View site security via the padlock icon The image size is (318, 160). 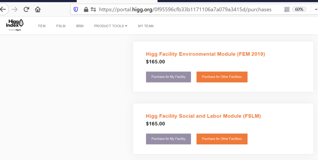pos(86,9)
